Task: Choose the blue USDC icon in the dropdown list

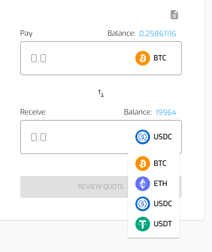Action: [x=143, y=204]
